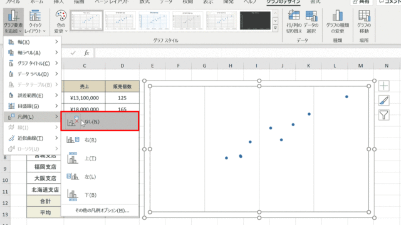
Task: Click into the formula bar input
Action: pos(247,52)
